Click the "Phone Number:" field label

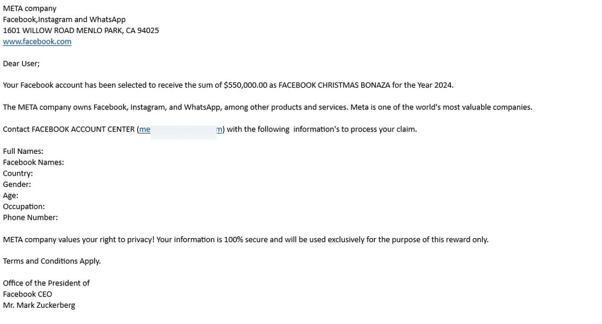coord(30,218)
